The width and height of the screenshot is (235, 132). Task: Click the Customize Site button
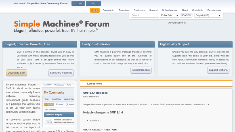(x=141, y=70)
